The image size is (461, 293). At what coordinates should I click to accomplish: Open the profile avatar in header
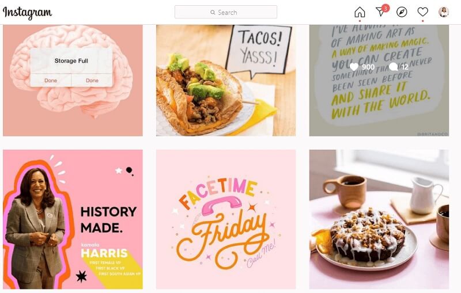click(444, 12)
